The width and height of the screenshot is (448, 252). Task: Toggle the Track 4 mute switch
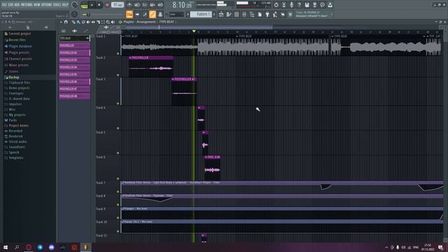(x=118, y=128)
